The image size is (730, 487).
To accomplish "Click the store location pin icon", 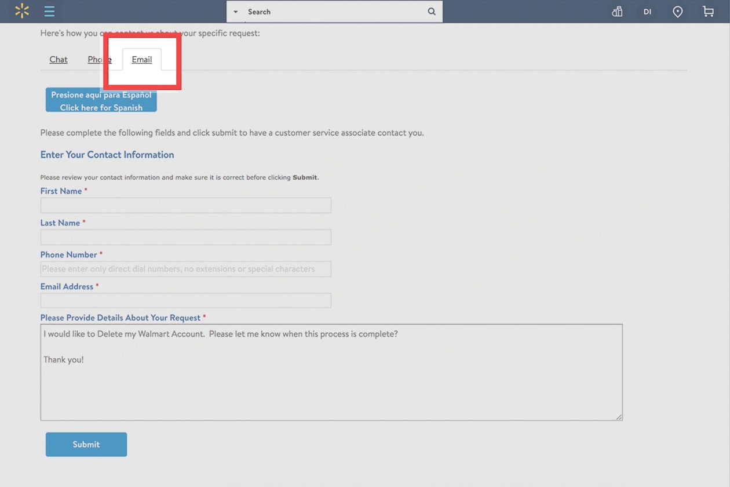I will pyautogui.click(x=678, y=11).
